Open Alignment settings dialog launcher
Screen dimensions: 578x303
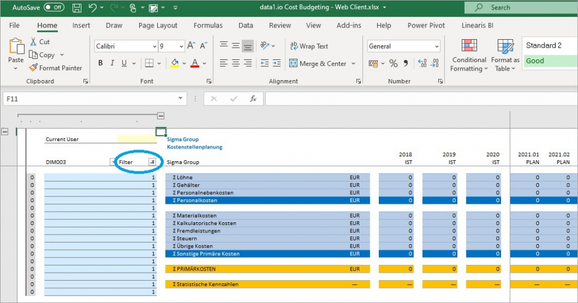pyautogui.click(x=359, y=81)
